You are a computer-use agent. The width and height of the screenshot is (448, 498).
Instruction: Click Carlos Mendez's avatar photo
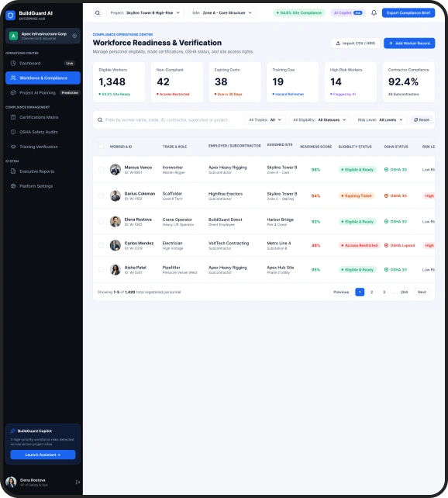(115, 245)
